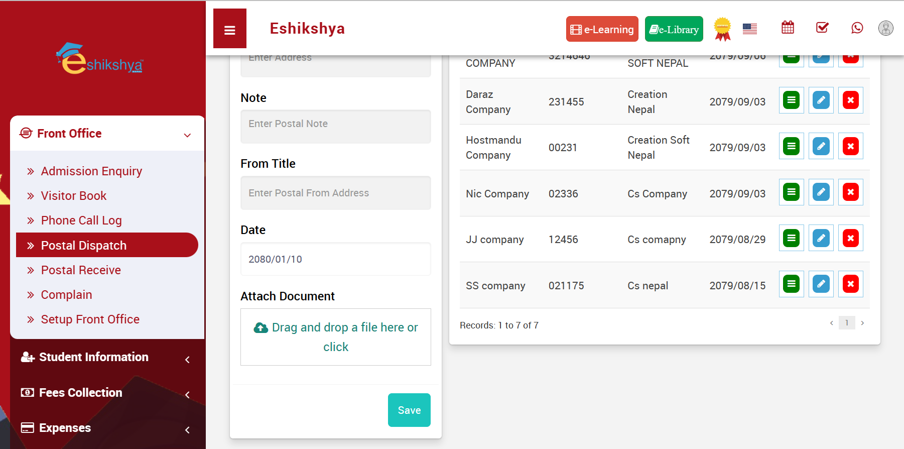Image resolution: width=904 pixels, height=449 pixels.
Task: Open the e-Learning button
Action: tap(602, 29)
